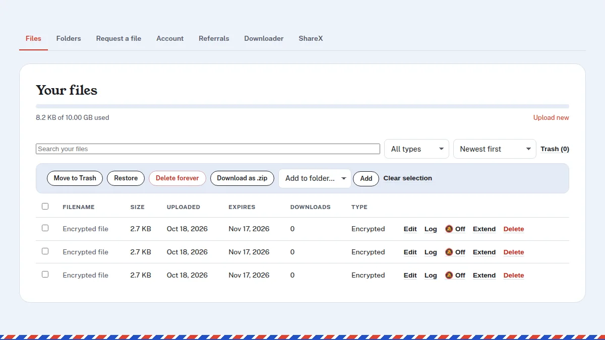Tick the select-all checkbox beside FILENAME header

pos(45,207)
